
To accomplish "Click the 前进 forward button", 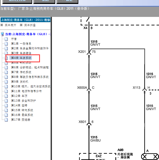I will click(67, 2).
